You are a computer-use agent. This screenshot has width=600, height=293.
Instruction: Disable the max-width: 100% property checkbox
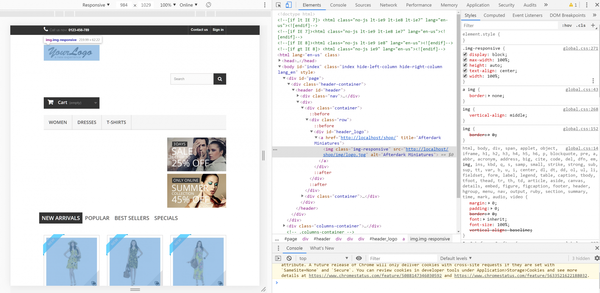point(465,60)
